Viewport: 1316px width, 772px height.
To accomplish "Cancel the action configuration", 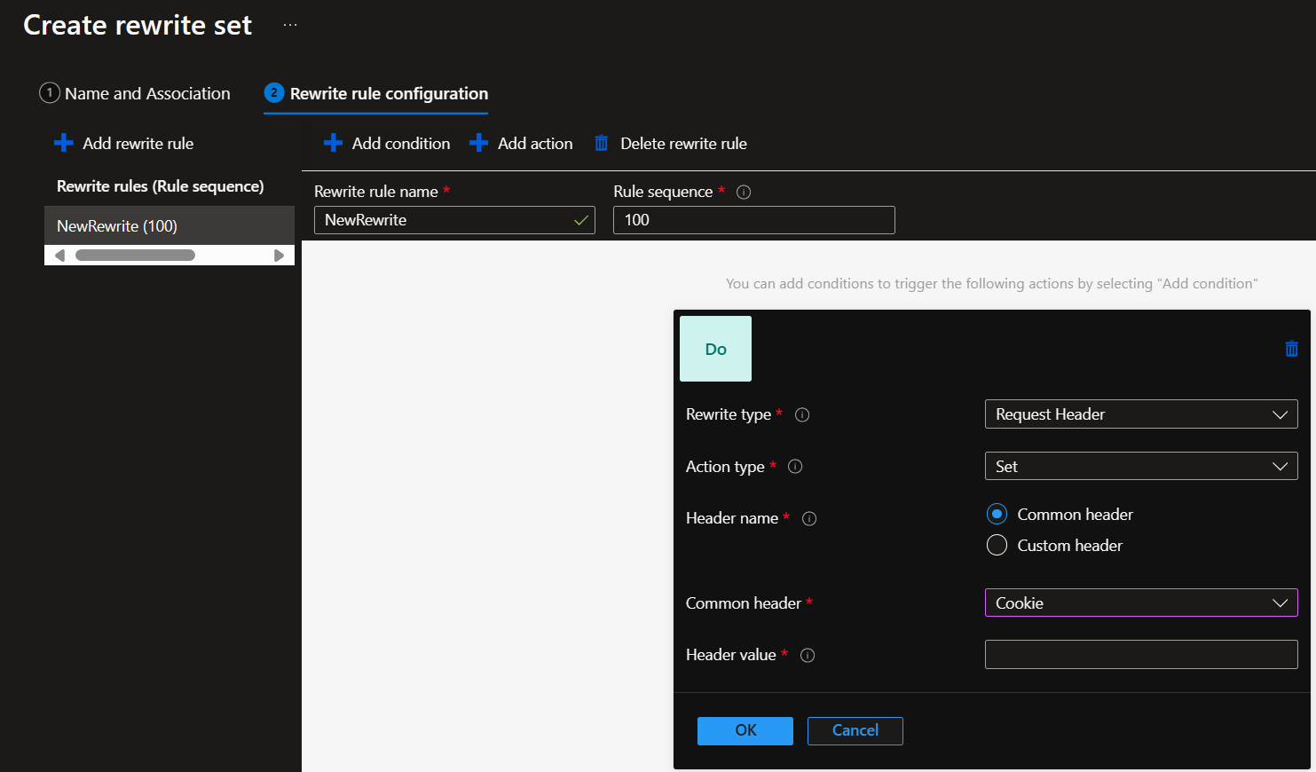I will [x=855, y=730].
